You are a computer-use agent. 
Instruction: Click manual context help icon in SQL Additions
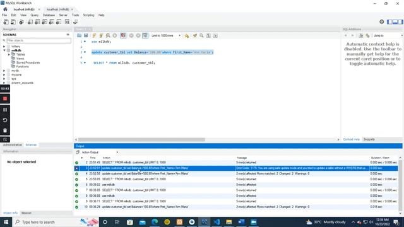click(x=361, y=35)
